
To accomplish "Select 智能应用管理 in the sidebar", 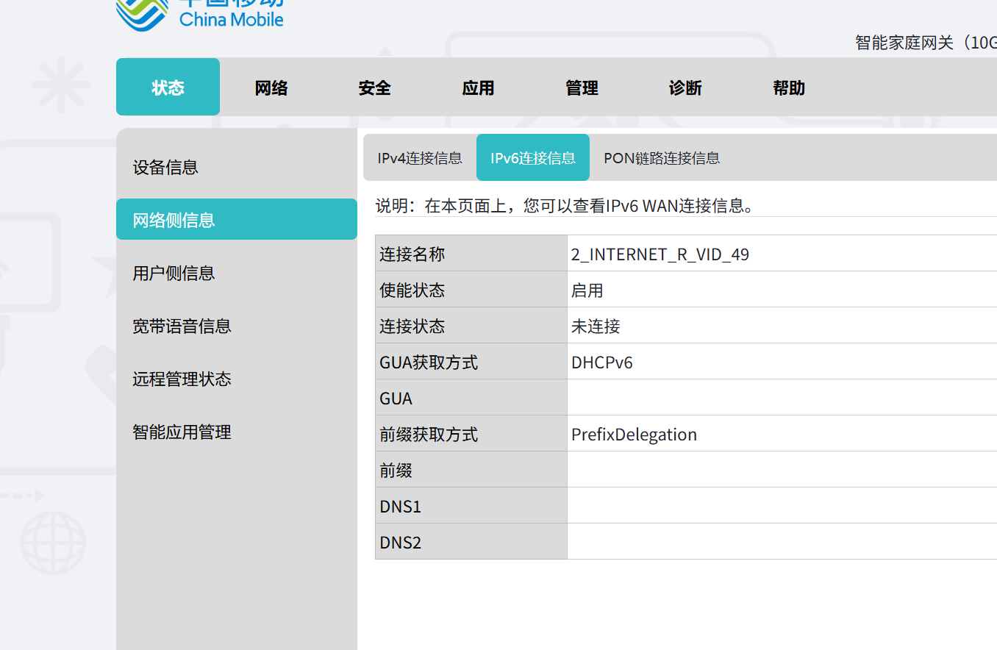I will [x=237, y=432].
